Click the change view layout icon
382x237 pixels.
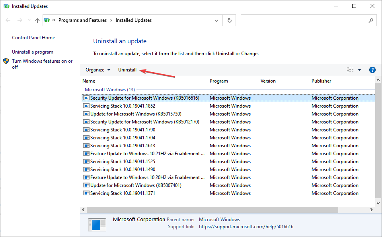(350, 70)
